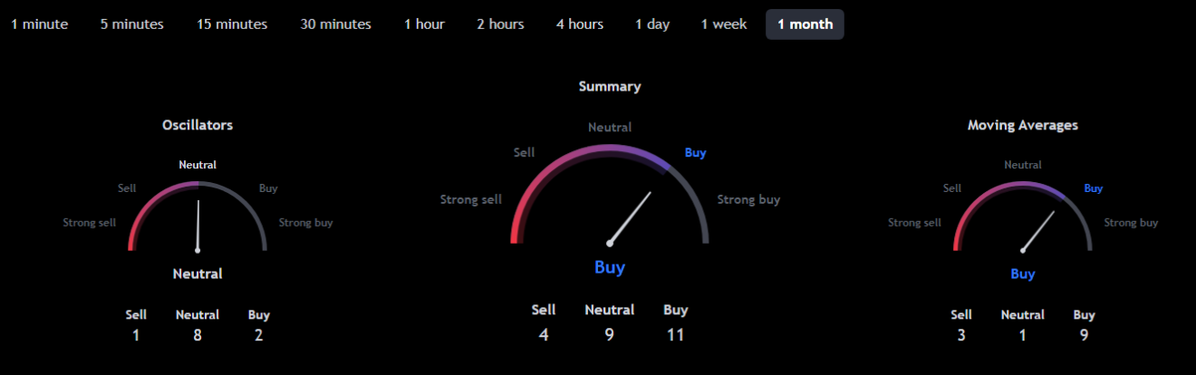
Task: Select the 1 hour timeframe
Action: (x=424, y=24)
